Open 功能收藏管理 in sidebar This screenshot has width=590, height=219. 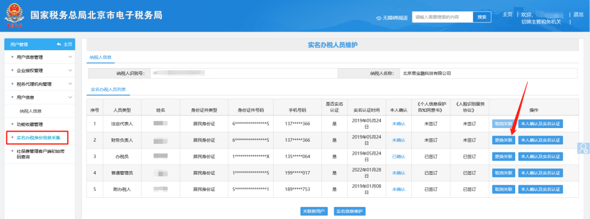click(29, 124)
